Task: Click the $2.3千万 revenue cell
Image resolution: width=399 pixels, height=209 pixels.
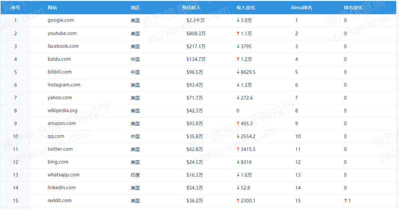Action: [196, 21]
